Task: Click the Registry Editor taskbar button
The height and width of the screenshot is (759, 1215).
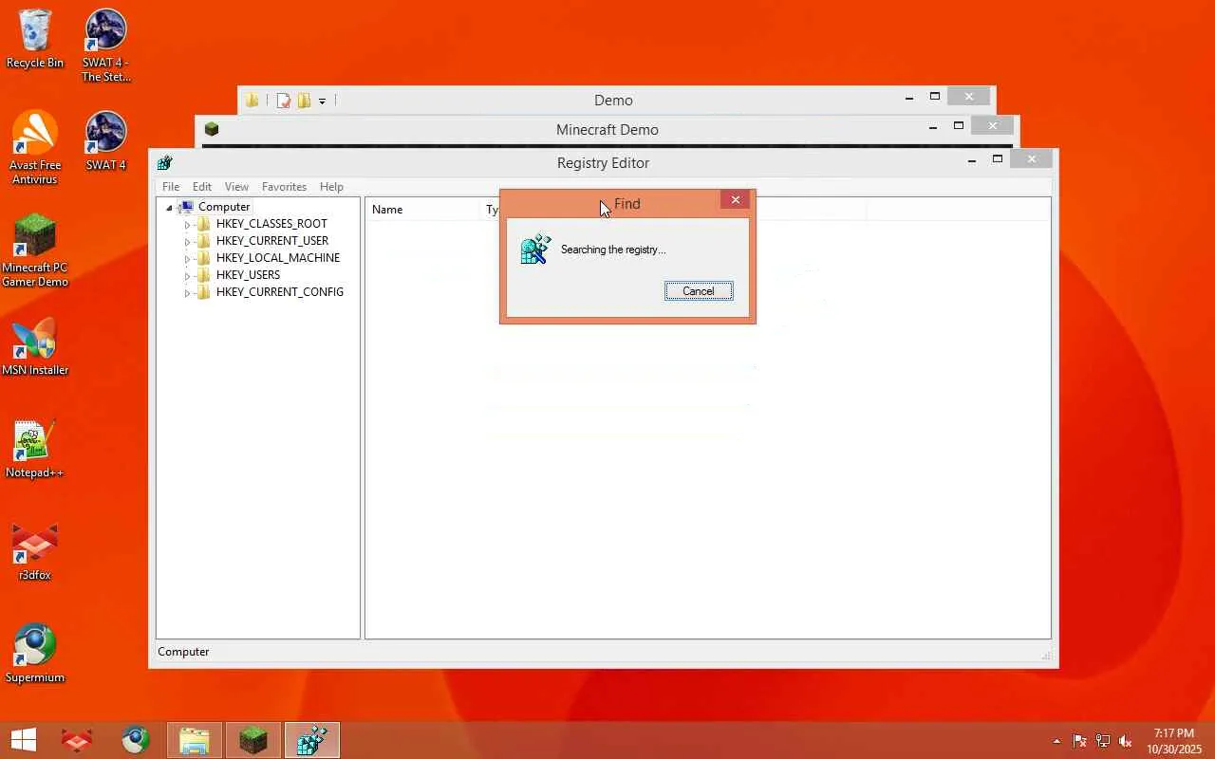Action: click(x=312, y=740)
